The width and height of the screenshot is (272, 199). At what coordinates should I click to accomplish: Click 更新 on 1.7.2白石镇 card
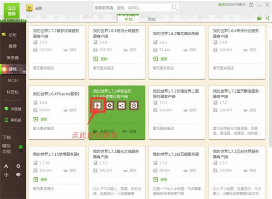tap(160, 180)
